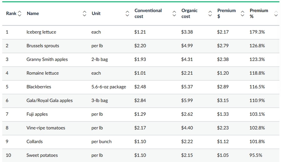Click the Organic cost header label
This screenshot has height=162, width=281.
pos(189,14)
